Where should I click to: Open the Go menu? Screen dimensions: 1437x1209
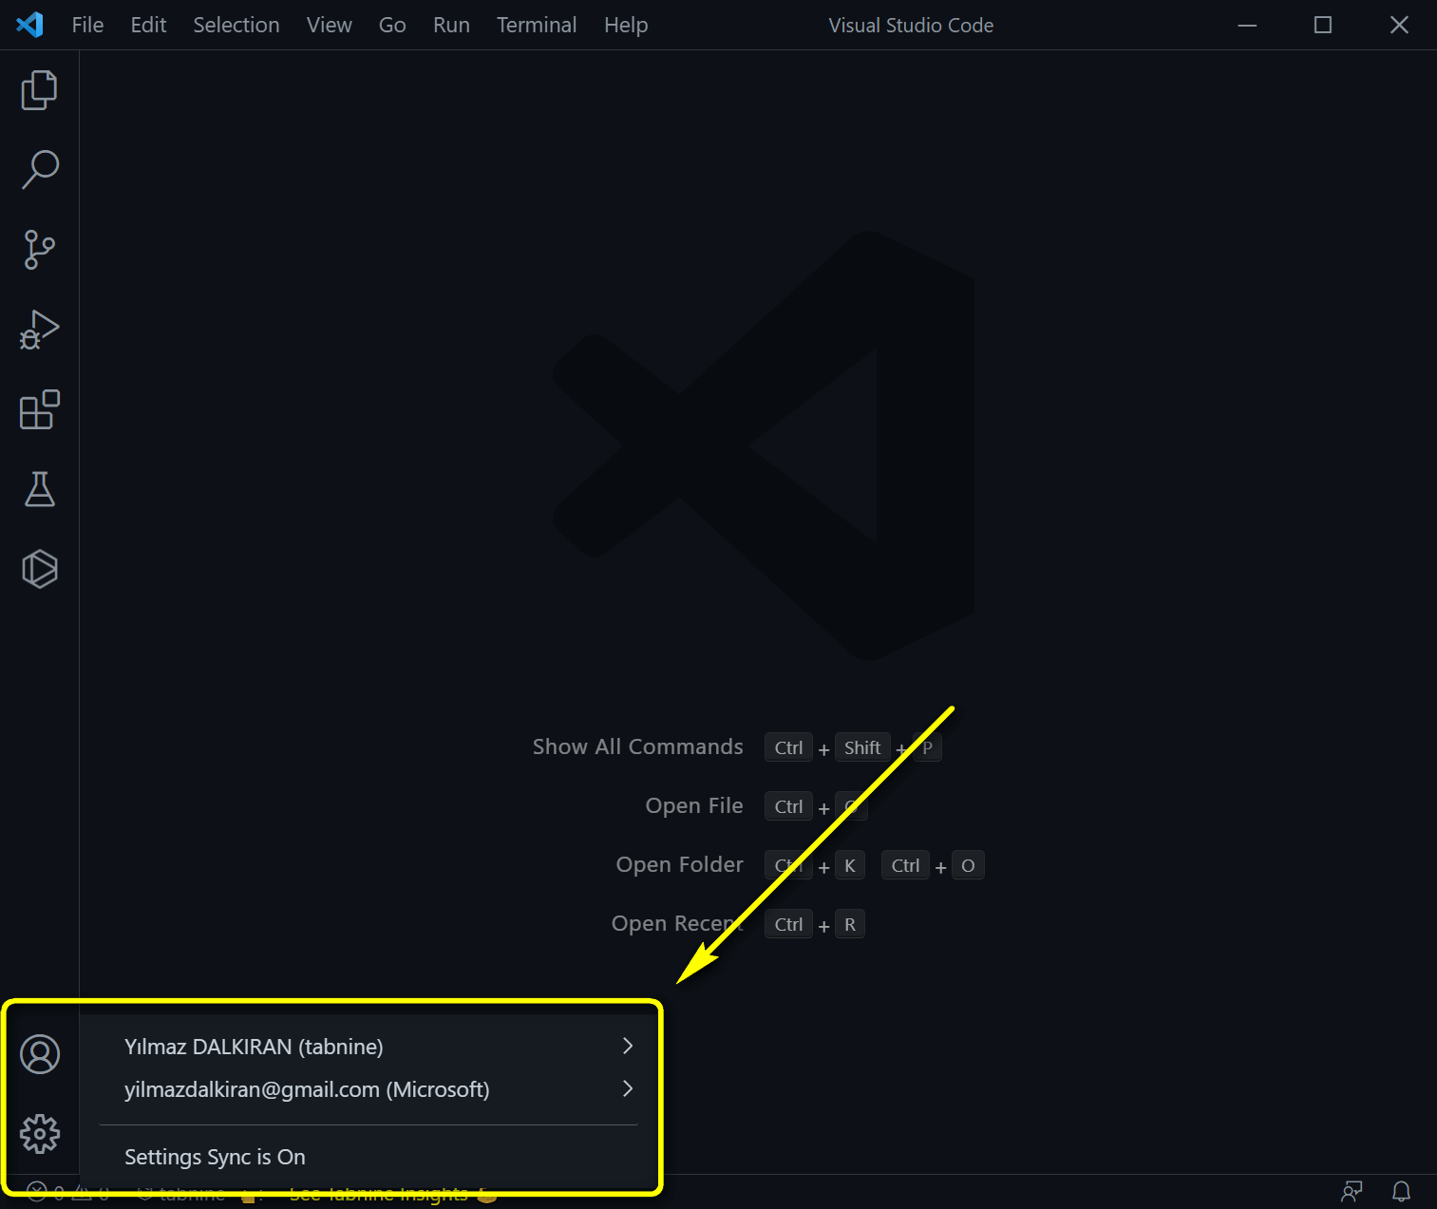click(x=392, y=25)
